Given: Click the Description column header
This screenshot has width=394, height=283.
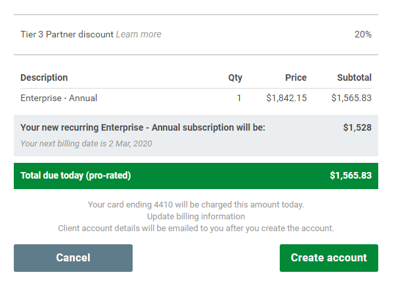Looking at the screenshot, I should [x=44, y=77].
